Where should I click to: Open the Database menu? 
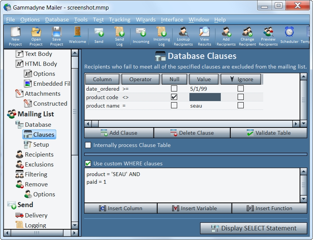pos(57,20)
